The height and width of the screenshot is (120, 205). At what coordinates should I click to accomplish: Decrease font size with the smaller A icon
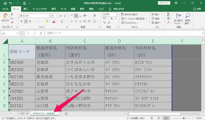tap(65, 16)
